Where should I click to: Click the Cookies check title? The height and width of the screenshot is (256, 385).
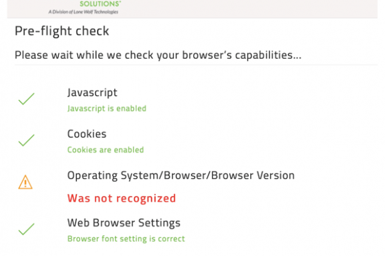[x=87, y=134]
